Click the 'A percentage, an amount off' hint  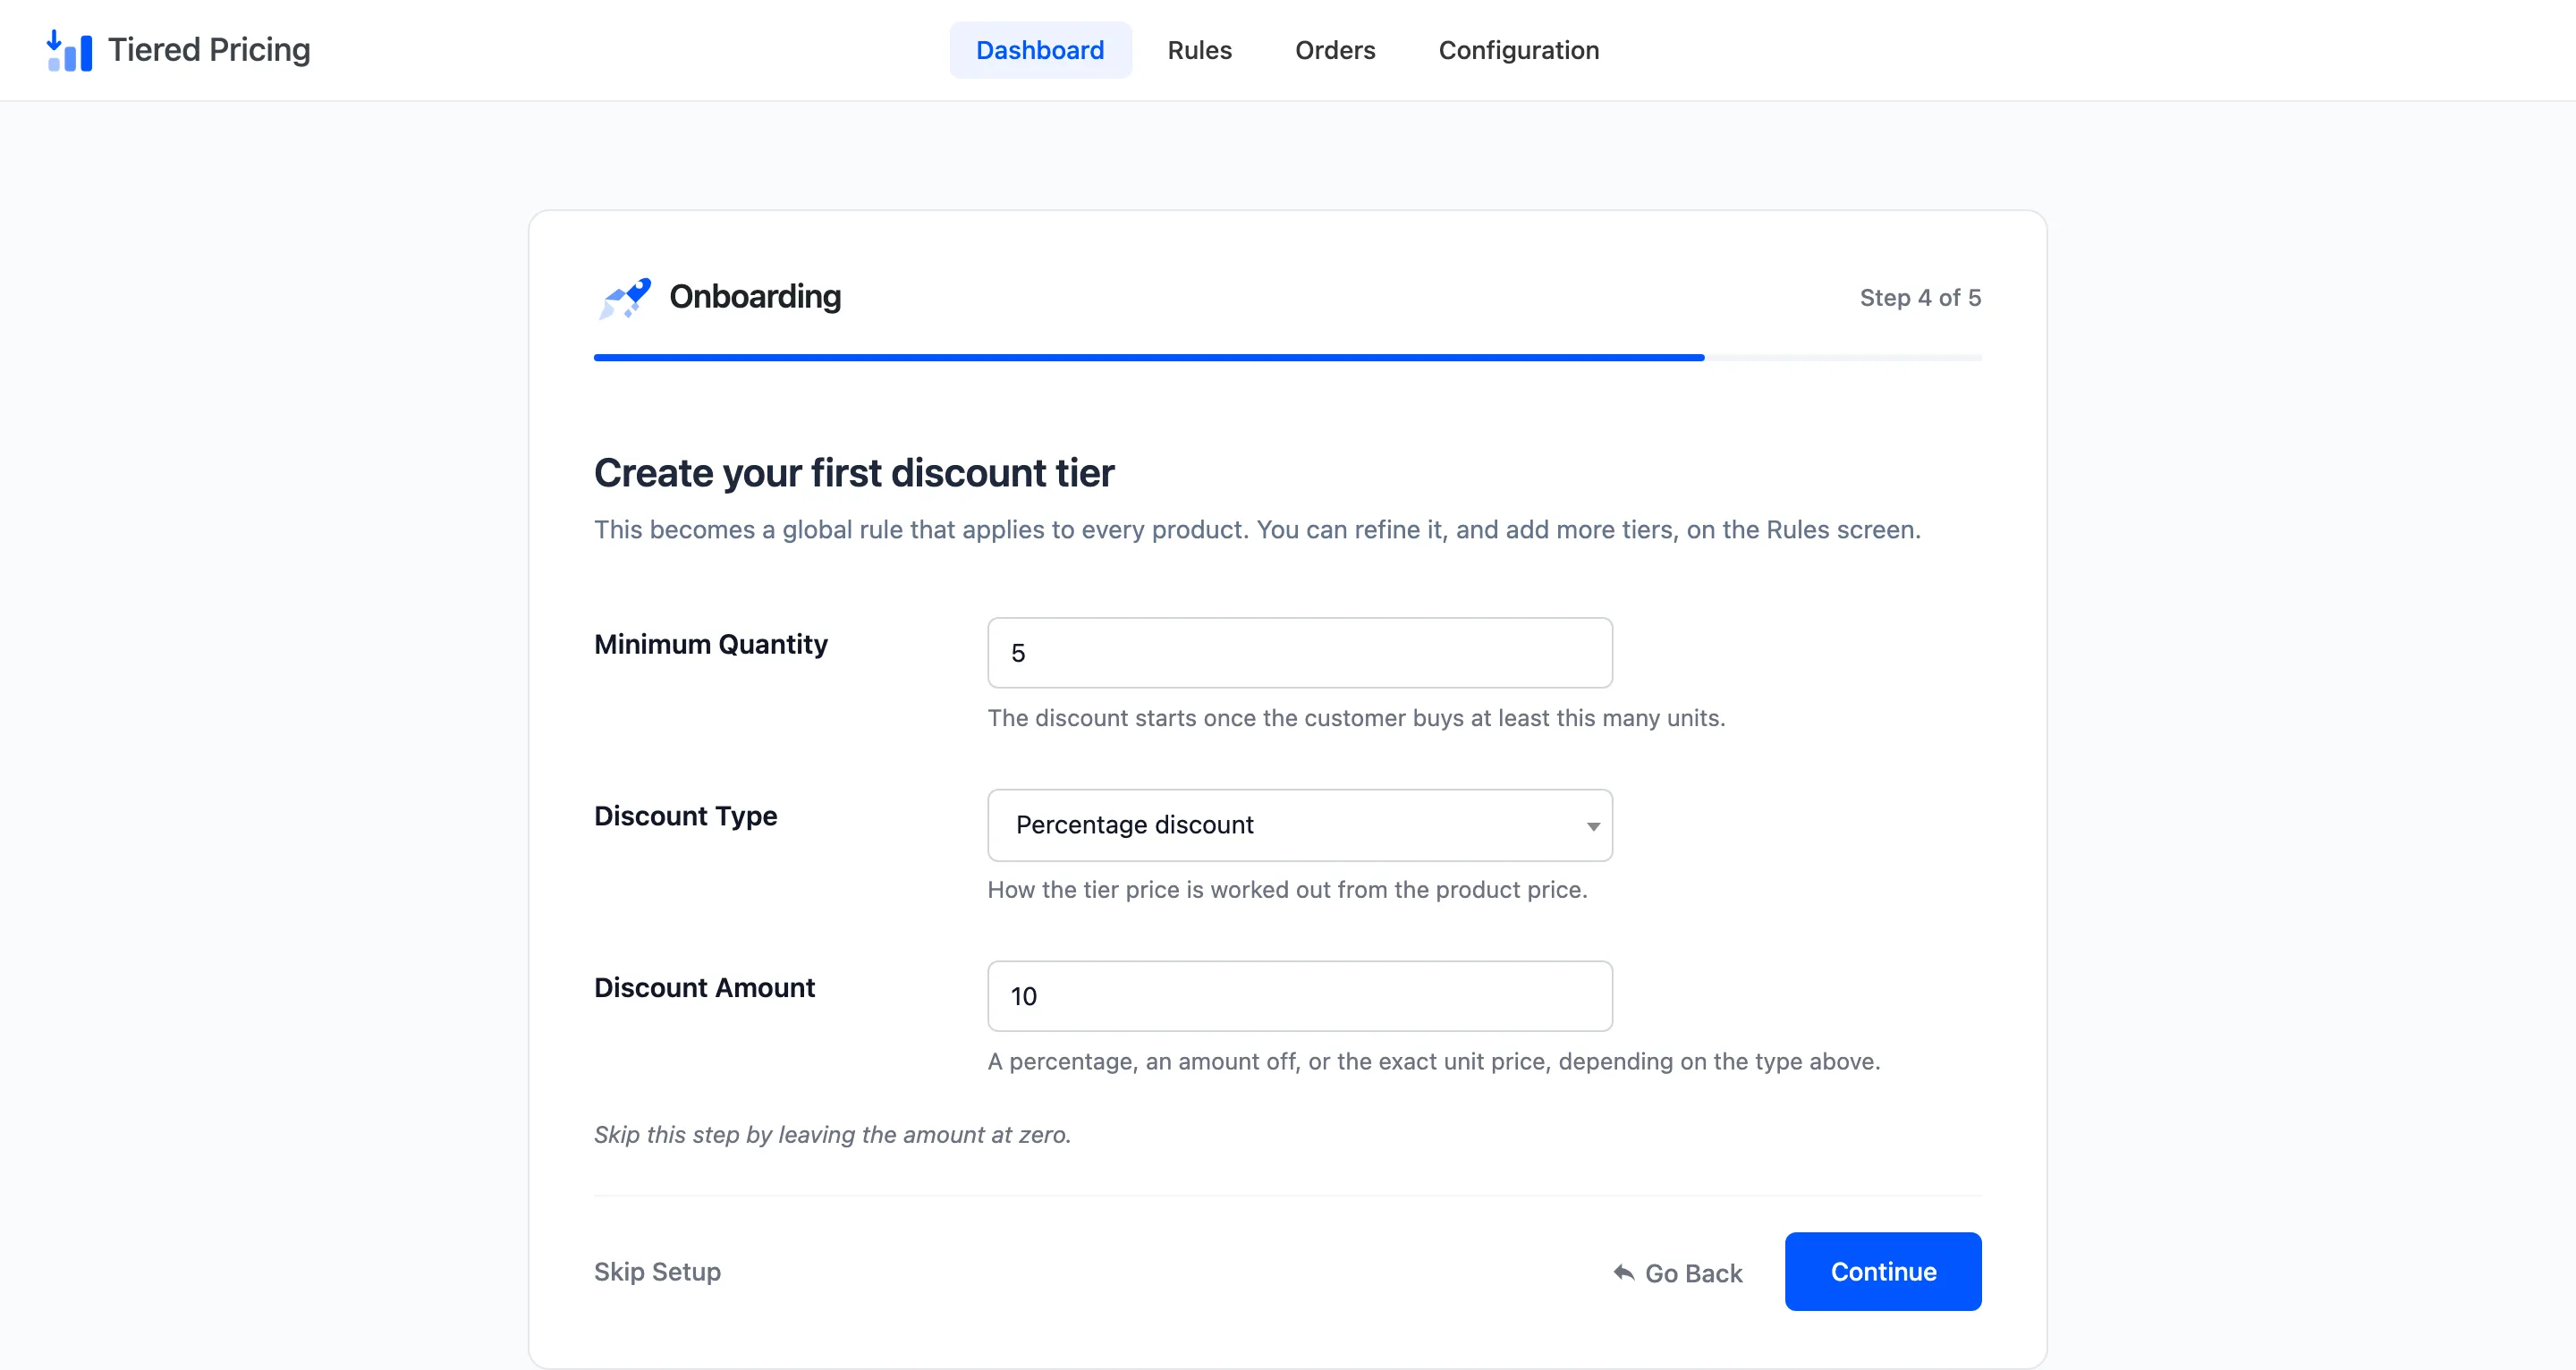tap(1434, 1061)
